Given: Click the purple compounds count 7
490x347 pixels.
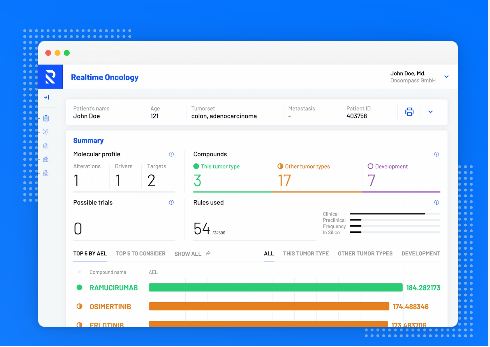Looking at the screenshot, I should pos(371,180).
